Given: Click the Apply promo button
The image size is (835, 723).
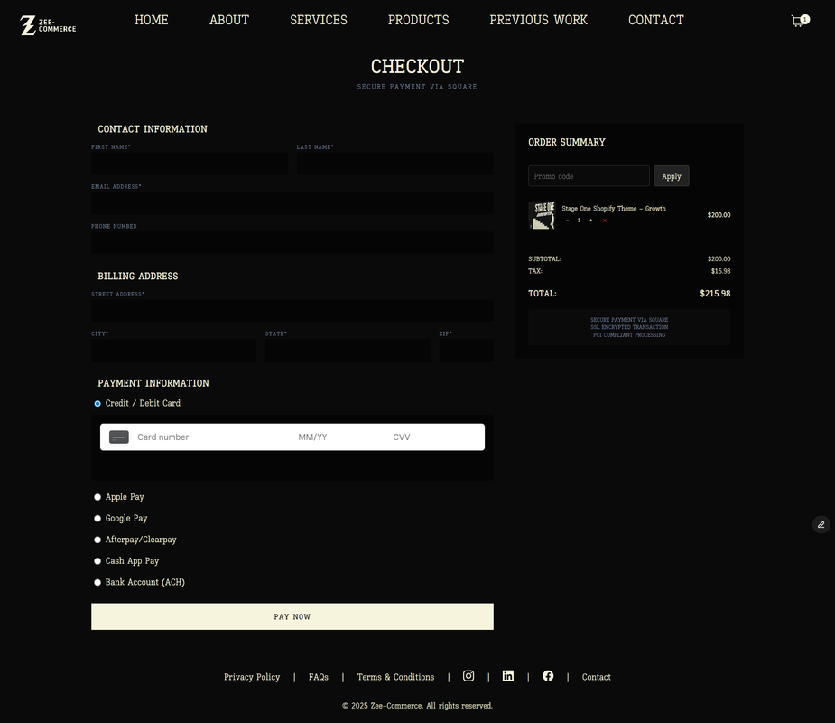Looking at the screenshot, I should tap(672, 176).
